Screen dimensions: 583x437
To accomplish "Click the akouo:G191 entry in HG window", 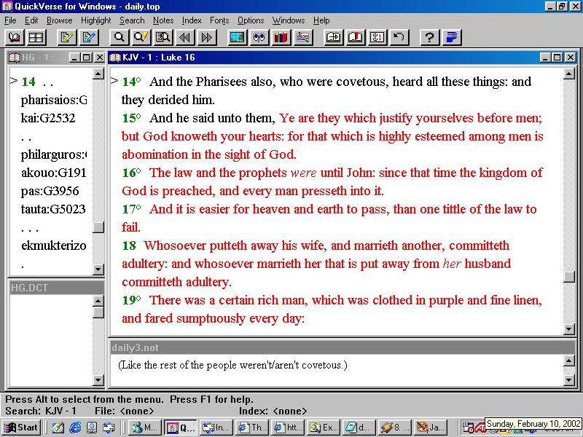I will pyautogui.click(x=53, y=173).
